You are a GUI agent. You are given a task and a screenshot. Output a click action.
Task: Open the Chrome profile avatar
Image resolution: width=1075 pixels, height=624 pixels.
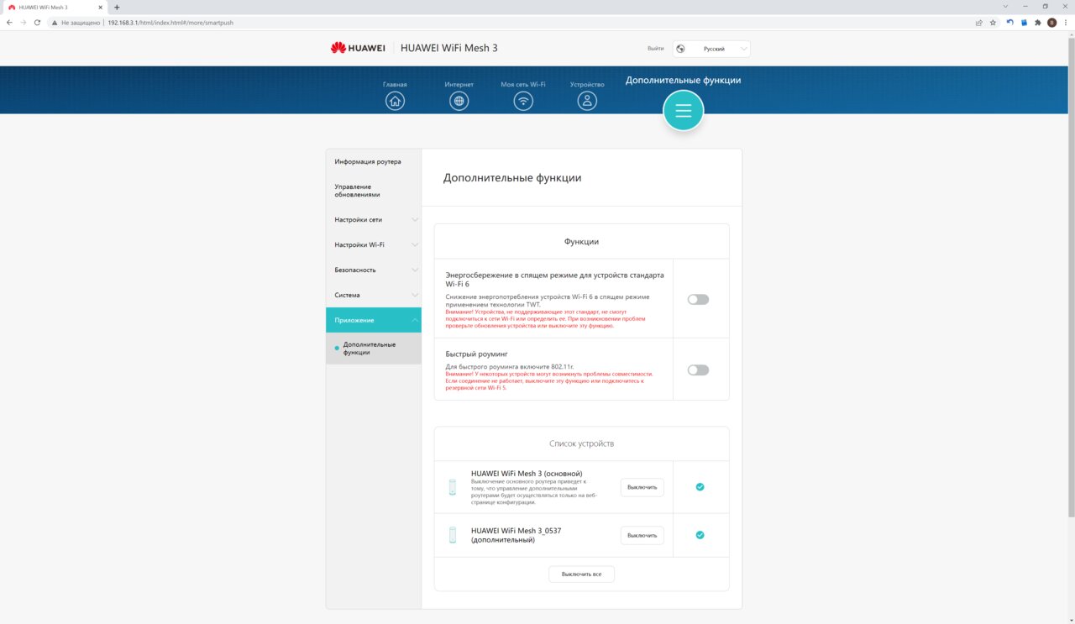[x=1051, y=23]
